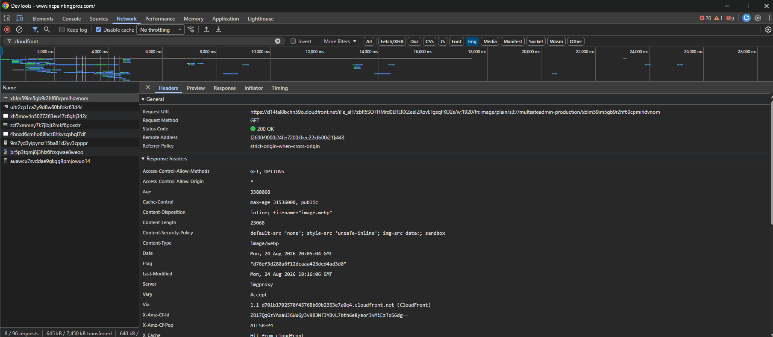Click the yellow warnings count 1
The height and width of the screenshot is (337, 773).
(x=718, y=18)
